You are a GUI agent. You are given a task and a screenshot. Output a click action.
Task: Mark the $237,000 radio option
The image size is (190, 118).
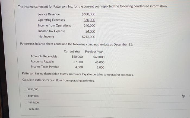point(26,109)
